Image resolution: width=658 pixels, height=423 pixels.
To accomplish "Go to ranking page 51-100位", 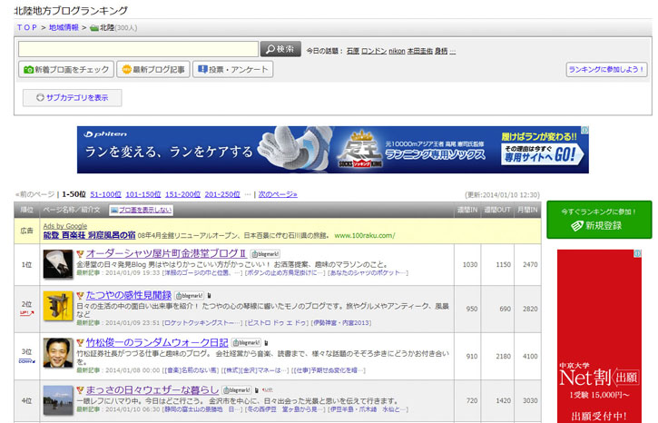I will coord(106,195).
